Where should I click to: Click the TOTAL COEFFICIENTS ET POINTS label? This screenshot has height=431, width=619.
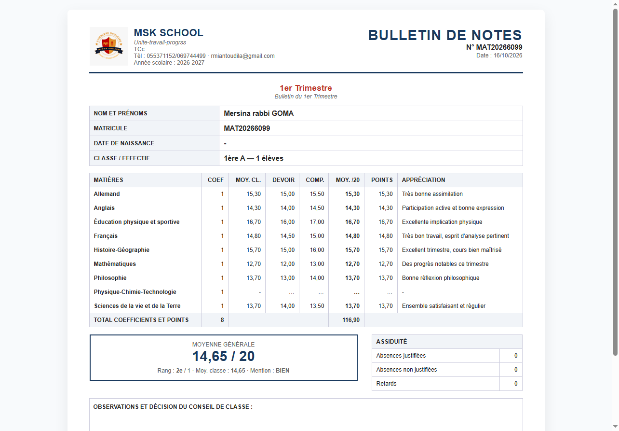click(x=141, y=320)
